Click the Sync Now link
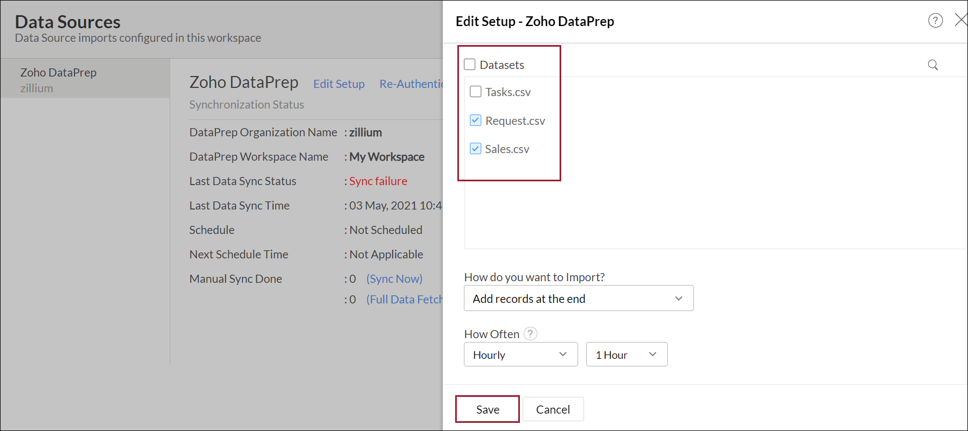This screenshot has height=431, width=968. pos(394,279)
